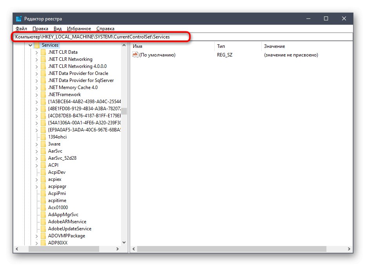Click the Services folder icon
Screen dimensions: 366x266
pos(37,45)
